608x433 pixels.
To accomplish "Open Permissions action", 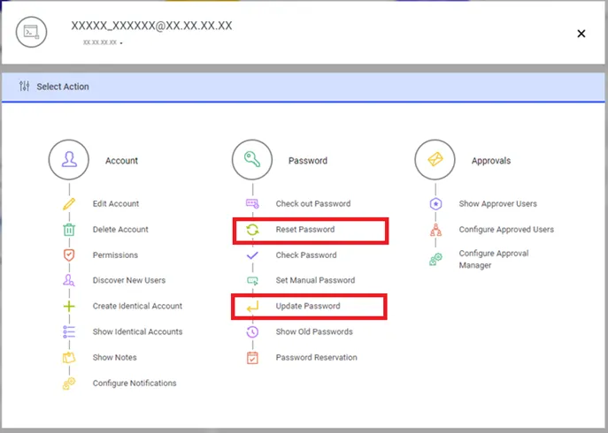I will pyautogui.click(x=115, y=254).
